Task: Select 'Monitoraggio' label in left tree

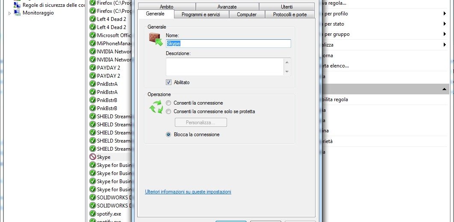Action: tap(38, 13)
